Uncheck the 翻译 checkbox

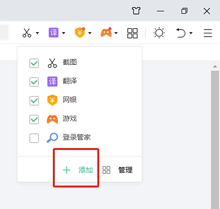[x=34, y=82]
